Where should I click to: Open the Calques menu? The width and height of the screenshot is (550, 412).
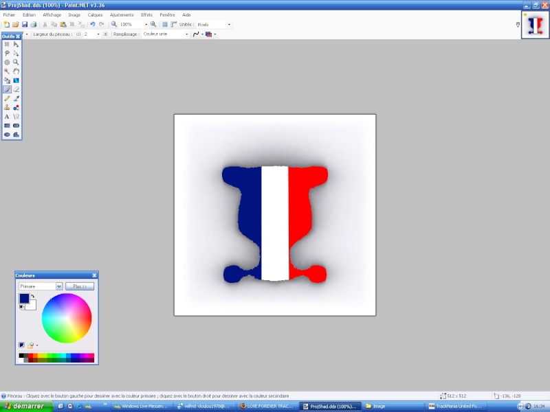[x=95, y=15]
